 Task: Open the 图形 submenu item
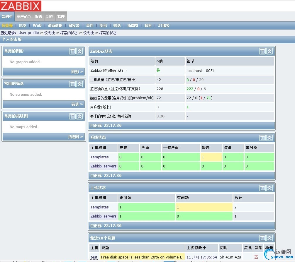point(103,25)
